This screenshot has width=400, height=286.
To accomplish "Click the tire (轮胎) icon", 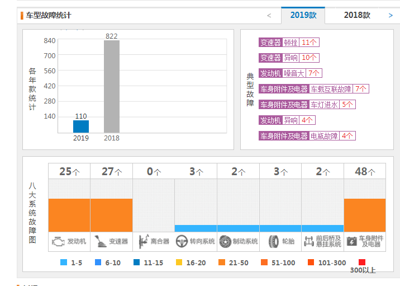I will pyautogui.click(x=273, y=242).
